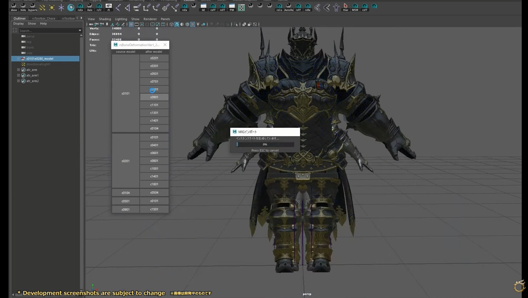Open the viewport Panels menu

tap(165, 19)
